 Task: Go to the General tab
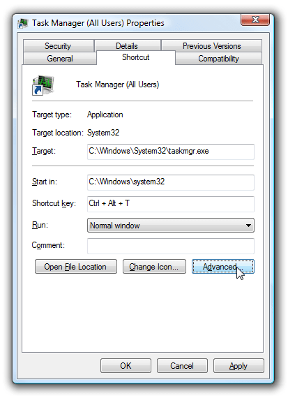[x=60, y=59]
